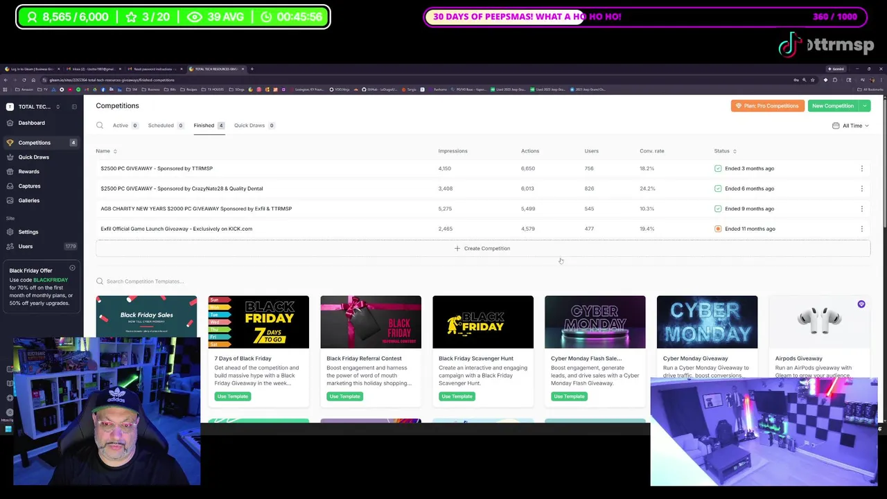Viewport: 887px width, 499px height.
Task: Use Template for Cyber Monday Flash Sale
Action: click(569, 396)
